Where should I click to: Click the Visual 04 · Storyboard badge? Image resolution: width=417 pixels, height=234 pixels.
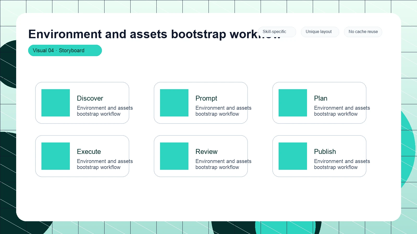click(x=65, y=50)
